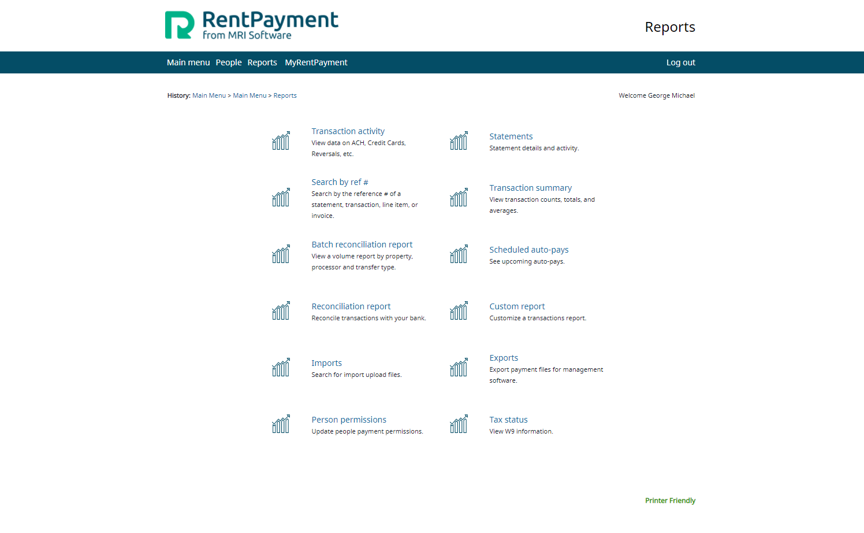This screenshot has width=864, height=533.
Task: Click the chart icon next to Statements
Action: (459, 140)
